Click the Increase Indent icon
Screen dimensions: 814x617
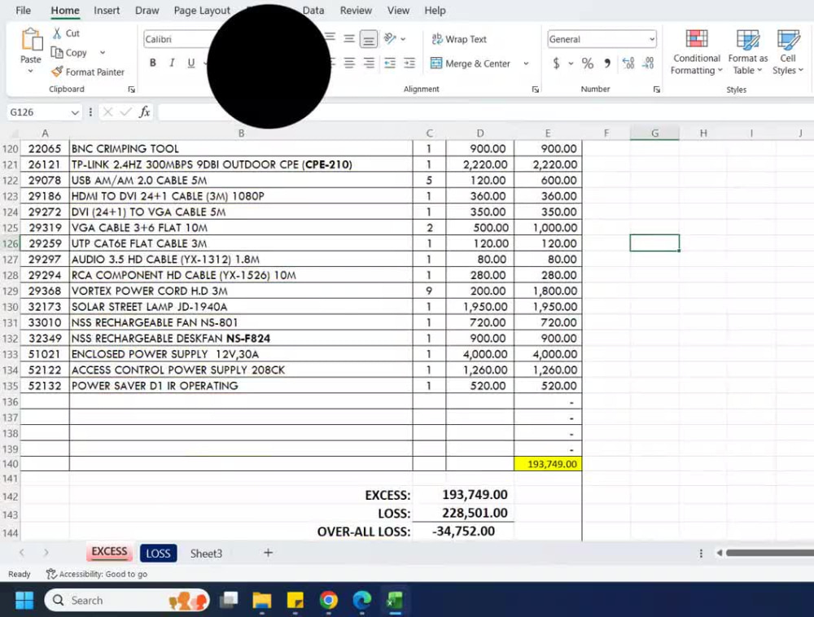point(409,63)
